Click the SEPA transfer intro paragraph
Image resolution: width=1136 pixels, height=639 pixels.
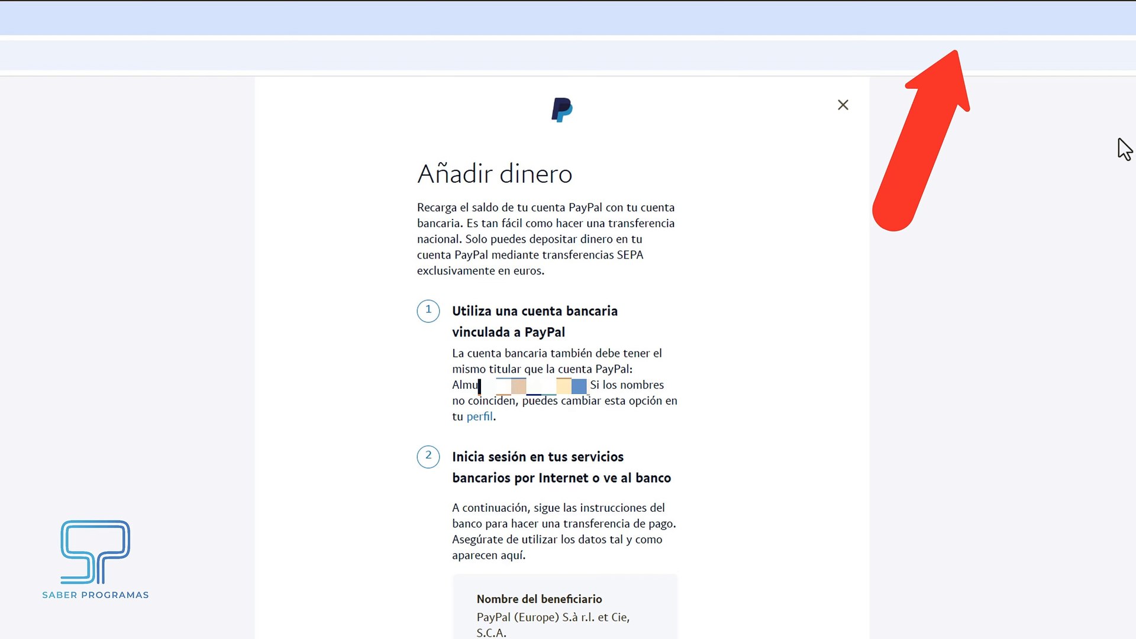tap(546, 239)
